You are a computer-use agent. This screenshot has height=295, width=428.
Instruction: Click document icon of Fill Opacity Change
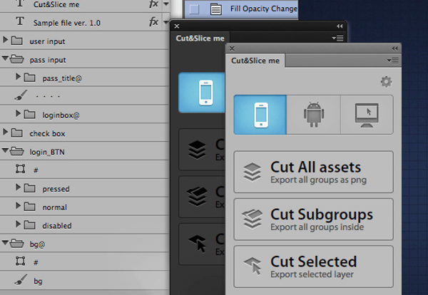pos(215,9)
